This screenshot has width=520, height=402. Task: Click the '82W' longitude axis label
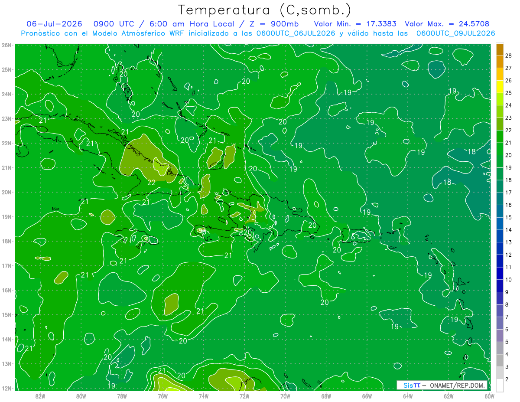point(40,396)
